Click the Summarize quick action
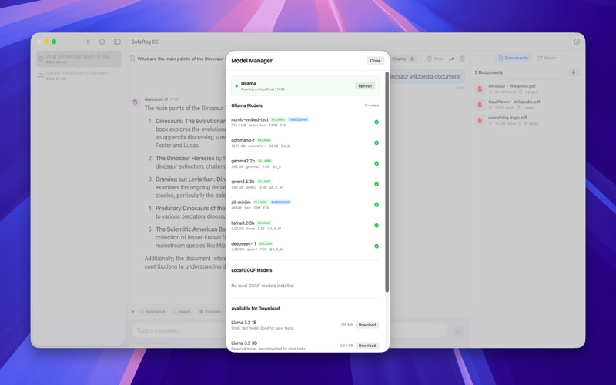 click(x=152, y=312)
